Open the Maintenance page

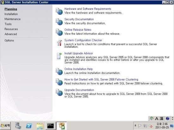tap(12, 19)
